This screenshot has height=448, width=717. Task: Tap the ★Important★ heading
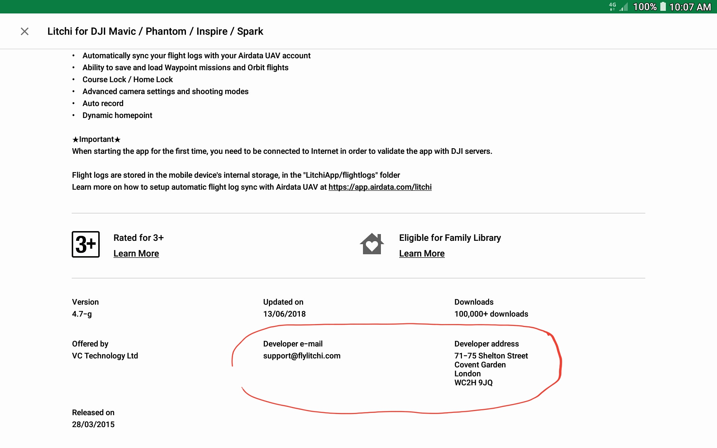(96, 139)
